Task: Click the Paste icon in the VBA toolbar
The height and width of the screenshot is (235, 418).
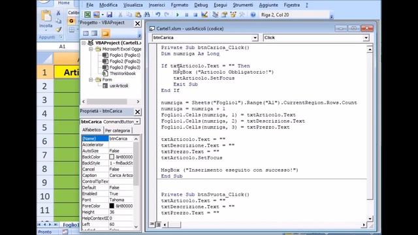Action: [x=138, y=14]
